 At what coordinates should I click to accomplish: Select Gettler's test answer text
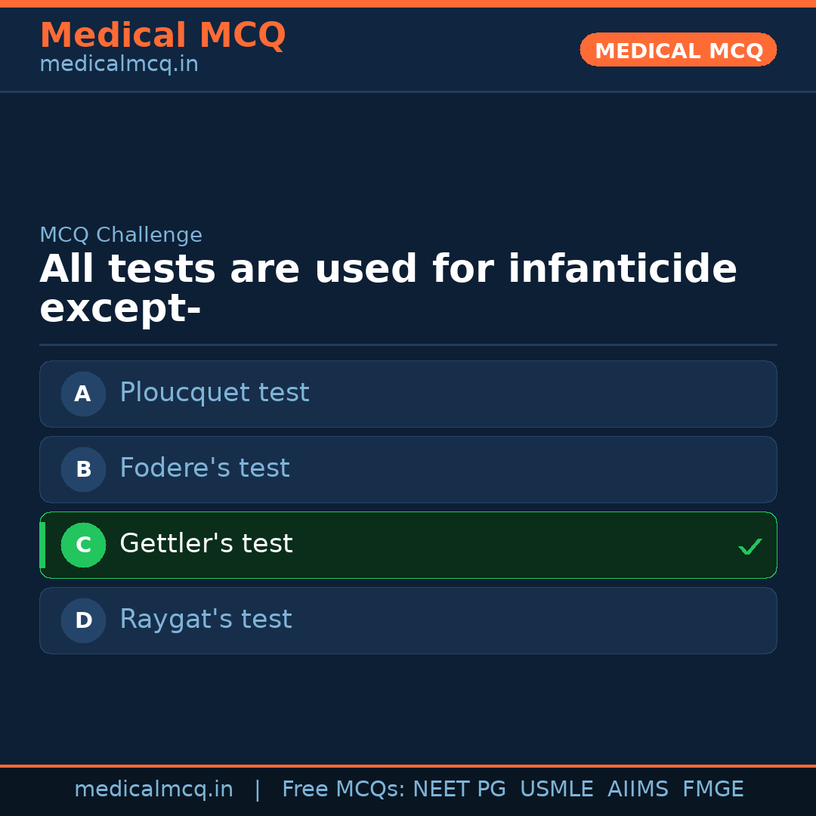pos(206,544)
